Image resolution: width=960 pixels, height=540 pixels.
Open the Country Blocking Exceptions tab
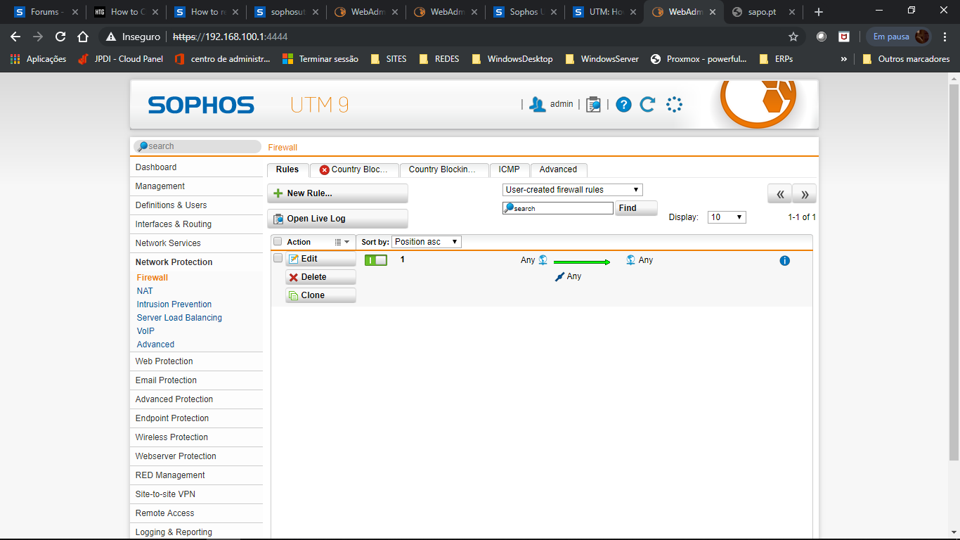(x=444, y=169)
